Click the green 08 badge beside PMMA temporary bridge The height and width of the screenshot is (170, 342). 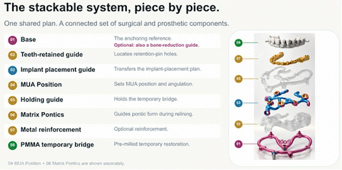click(x=12, y=145)
